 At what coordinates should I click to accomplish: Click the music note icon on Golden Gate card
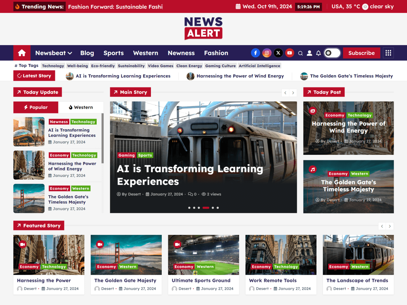click(x=312, y=169)
